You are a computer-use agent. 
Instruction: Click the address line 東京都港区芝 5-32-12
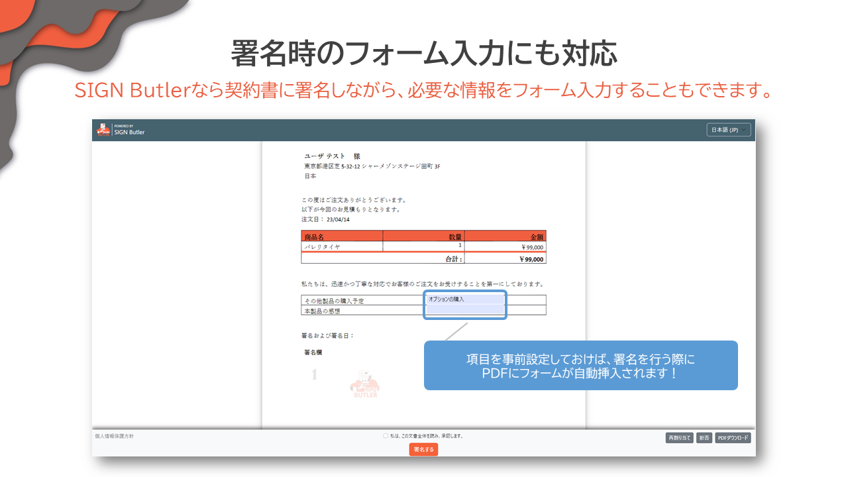pos(333,166)
